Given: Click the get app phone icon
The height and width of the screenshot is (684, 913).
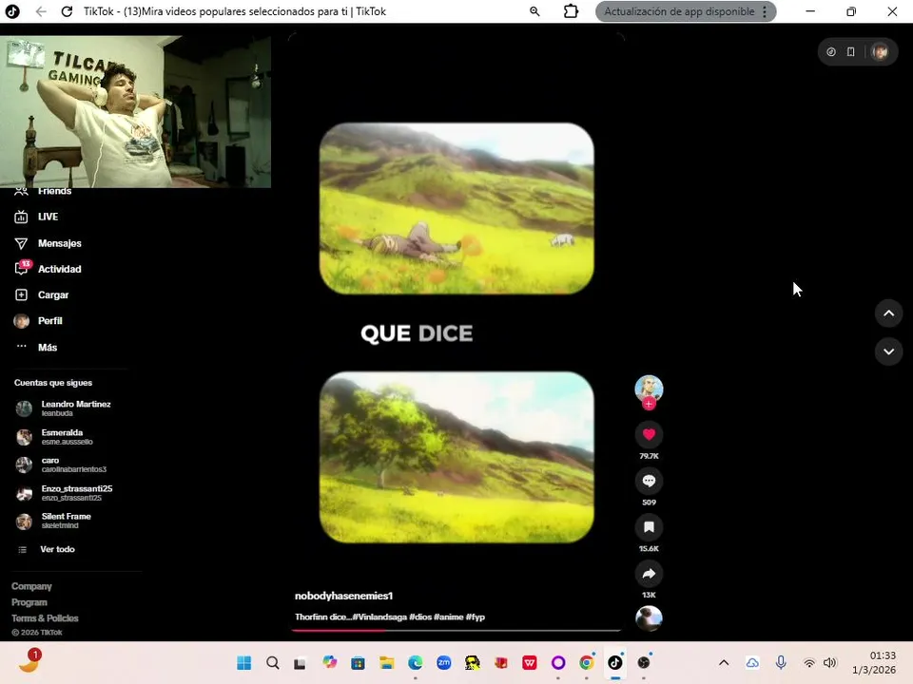Looking at the screenshot, I should pos(850,51).
